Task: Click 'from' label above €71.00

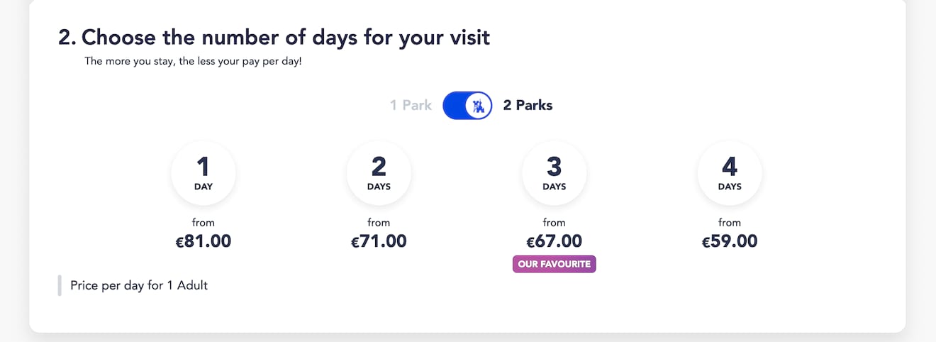Action: pos(379,222)
